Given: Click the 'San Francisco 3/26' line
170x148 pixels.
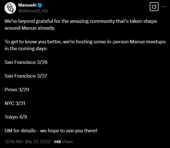Looking at the screenshot, I should (x=26, y=62).
